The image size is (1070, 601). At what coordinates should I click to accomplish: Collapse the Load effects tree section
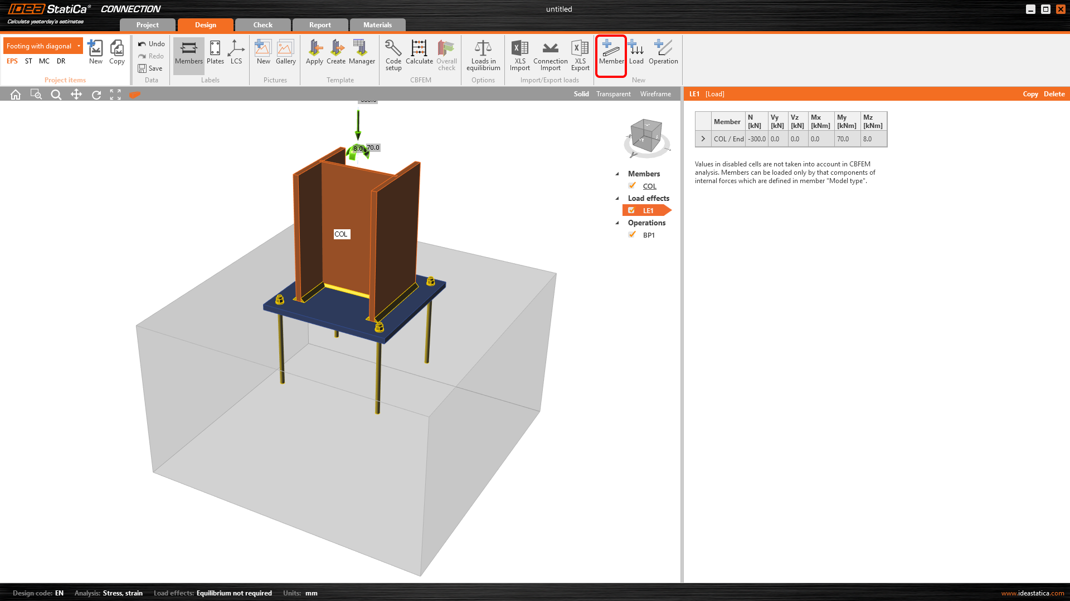click(617, 199)
